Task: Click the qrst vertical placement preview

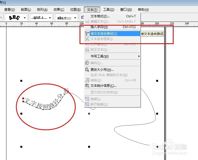Action: point(39,18)
